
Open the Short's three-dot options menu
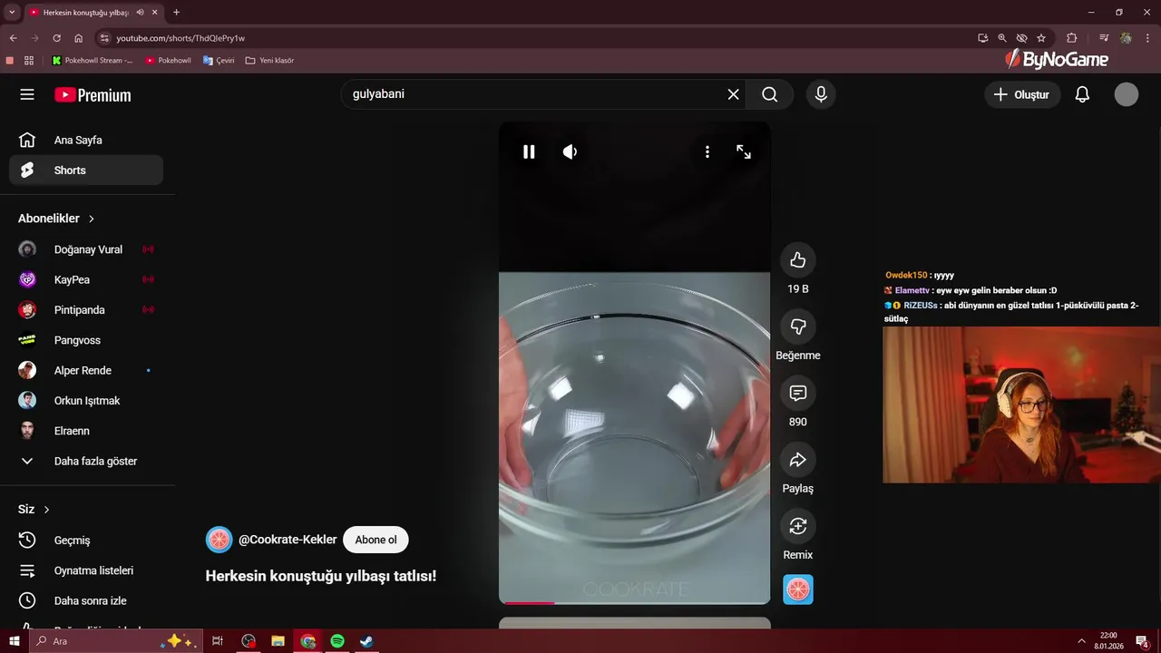pos(707,151)
